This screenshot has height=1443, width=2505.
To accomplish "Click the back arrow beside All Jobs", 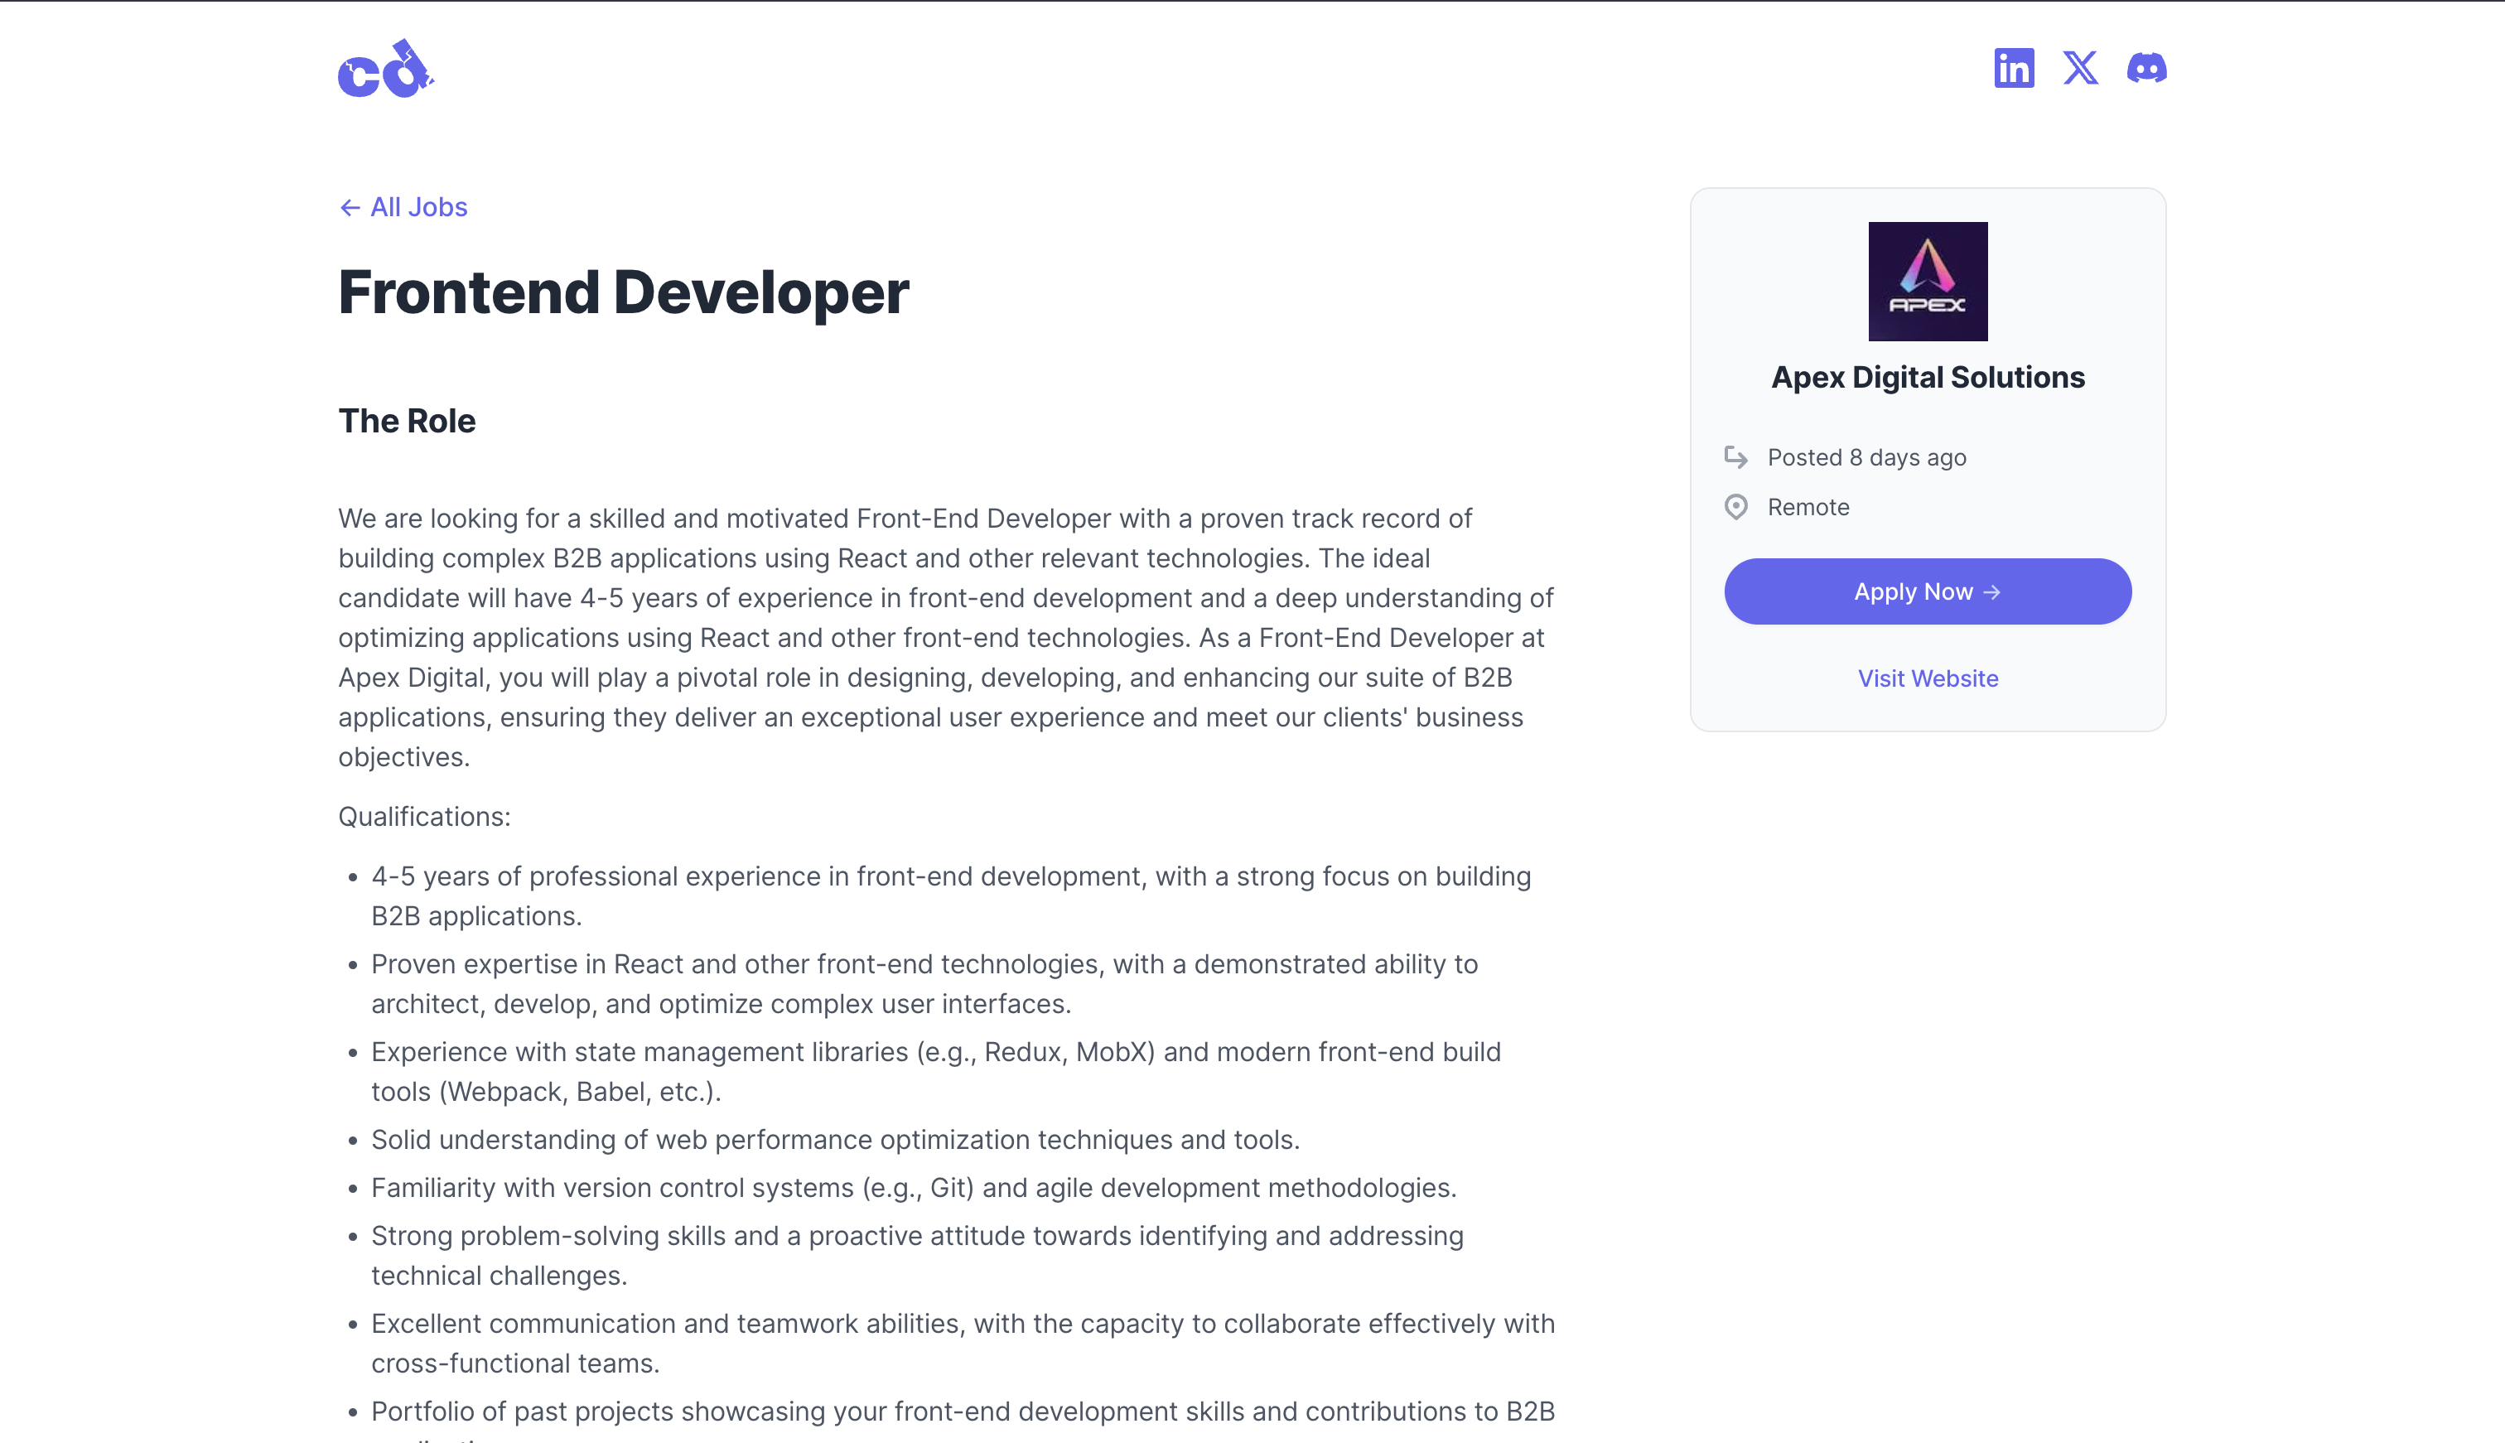I will pos(350,207).
